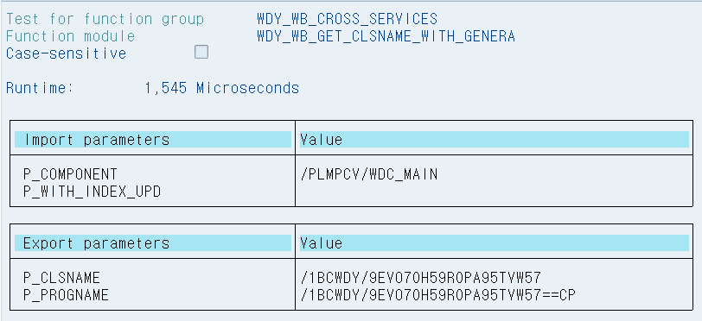Image resolution: width=702 pixels, height=321 pixels.
Task: Click the WDY_WB_CROSS_SERVICES function group name
Action: tap(347, 19)
